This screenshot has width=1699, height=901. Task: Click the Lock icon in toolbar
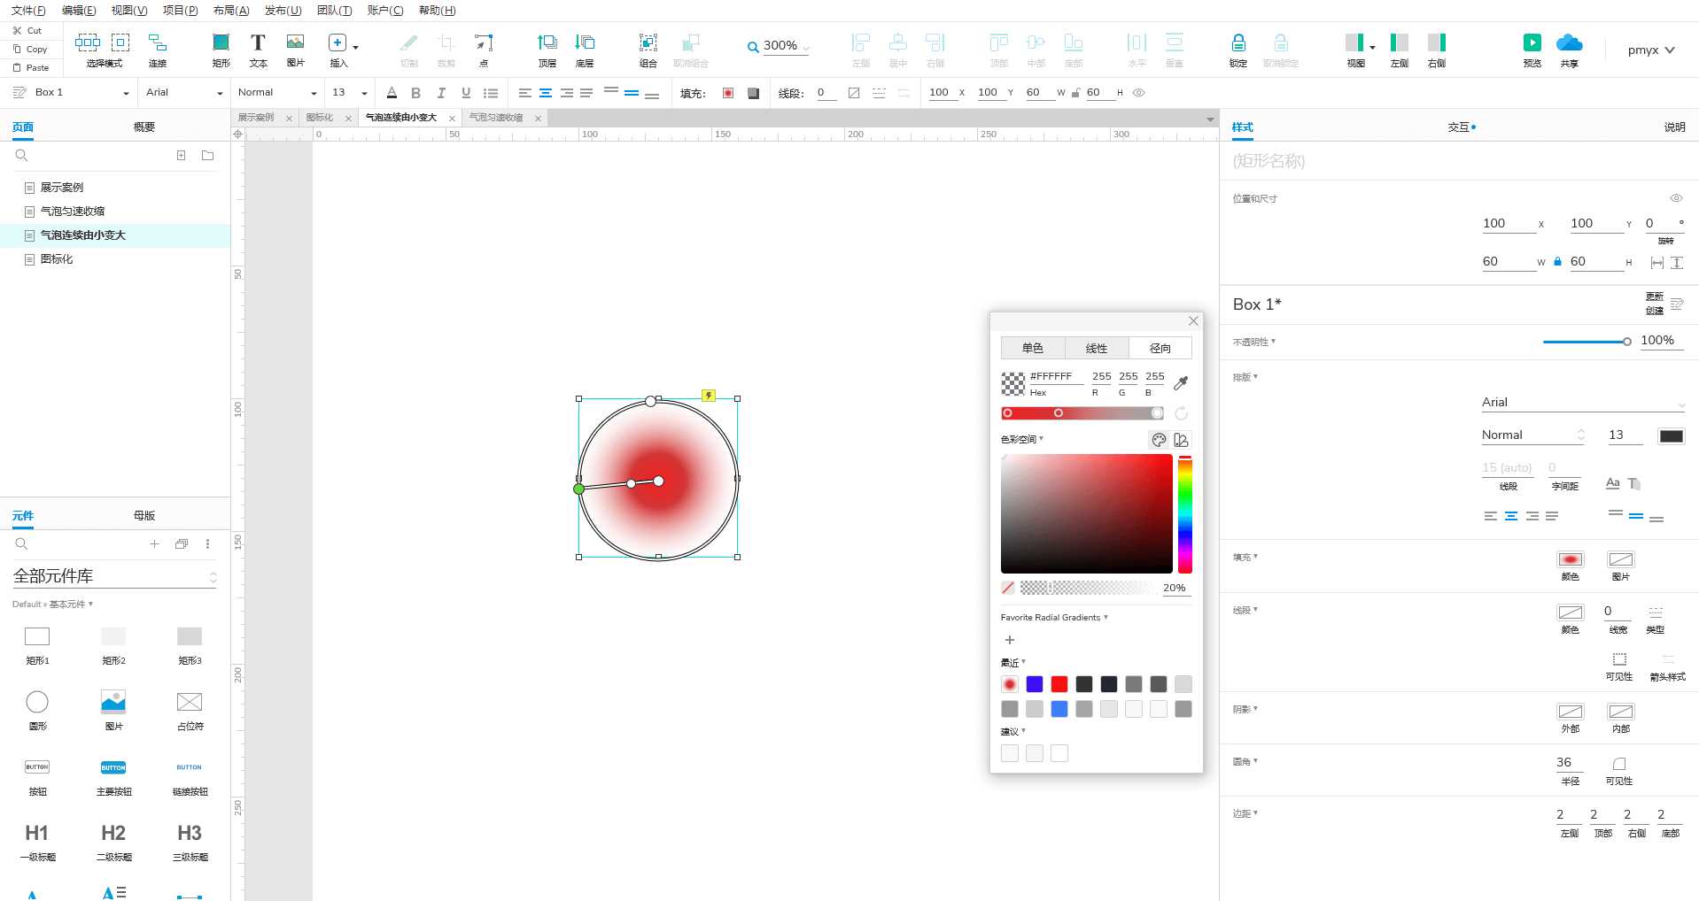pos(1238,42)
